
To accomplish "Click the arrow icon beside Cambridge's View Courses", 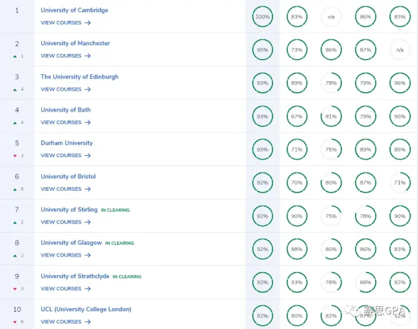I will point(87,23).
